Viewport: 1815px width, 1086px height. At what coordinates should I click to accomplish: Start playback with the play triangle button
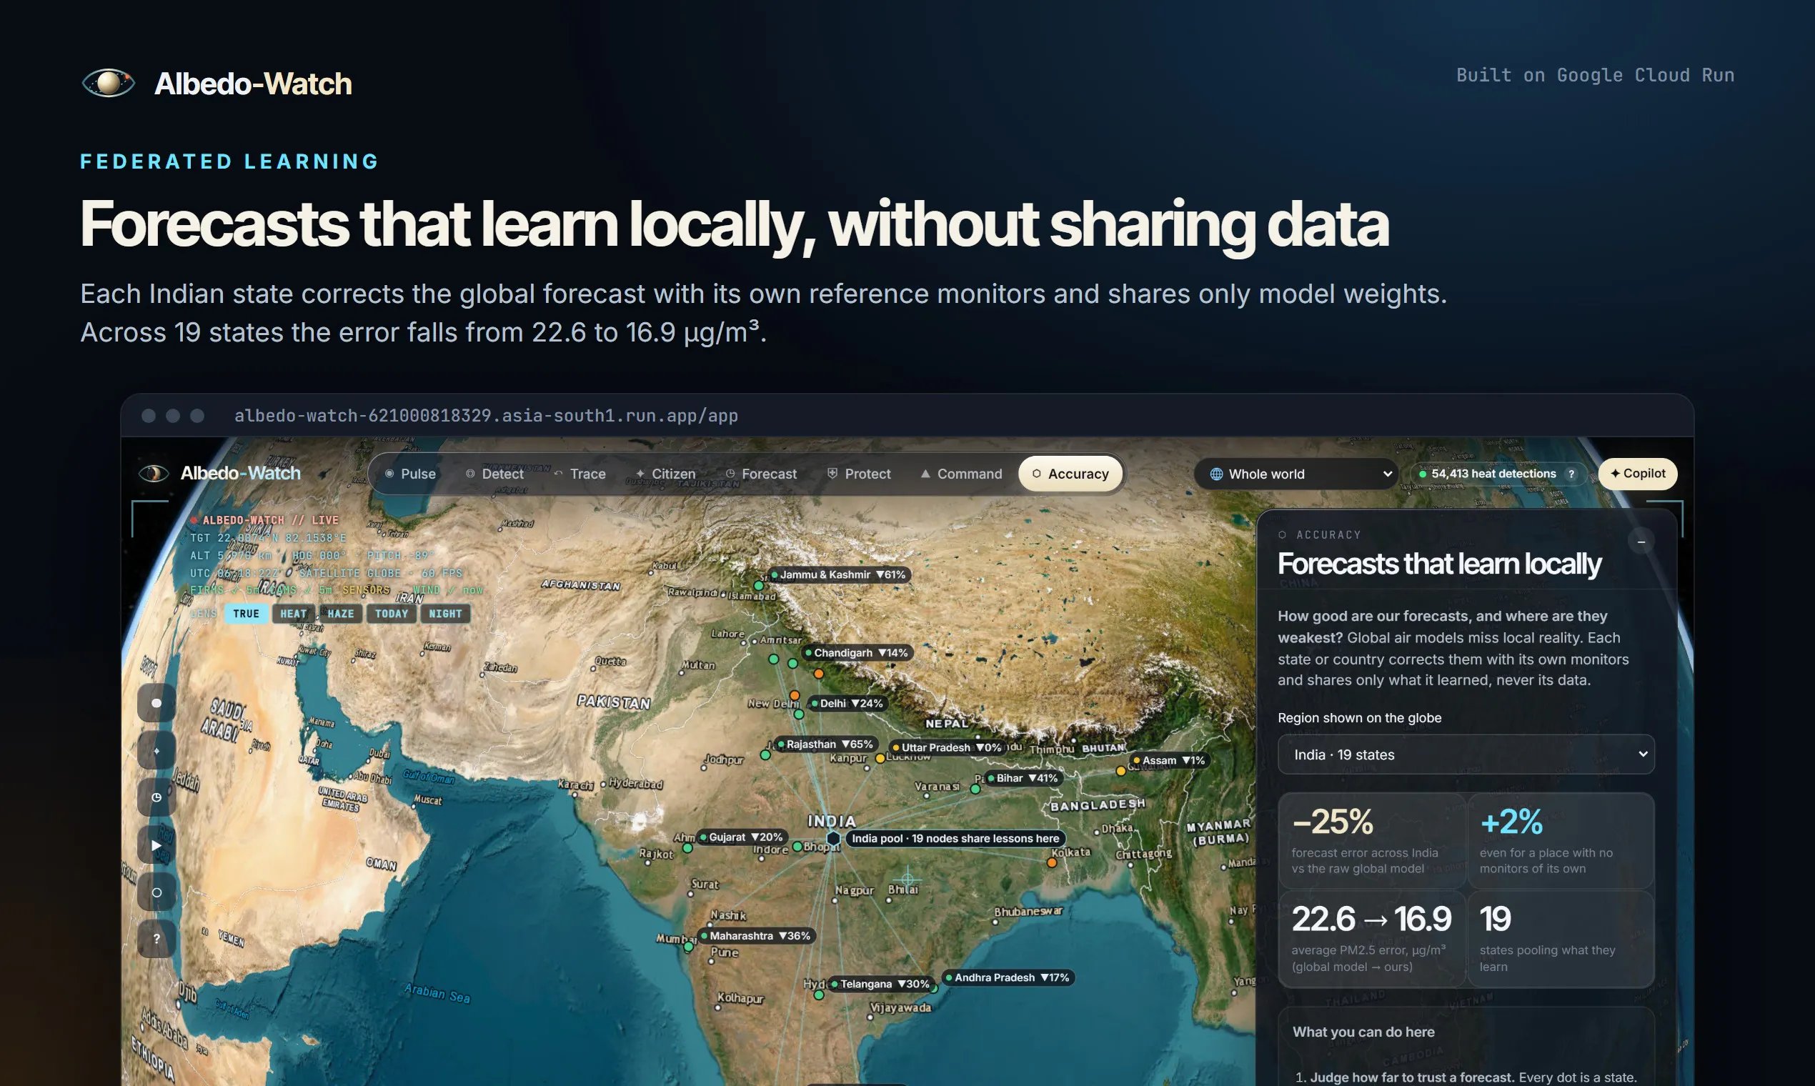[x=156, y=845]
